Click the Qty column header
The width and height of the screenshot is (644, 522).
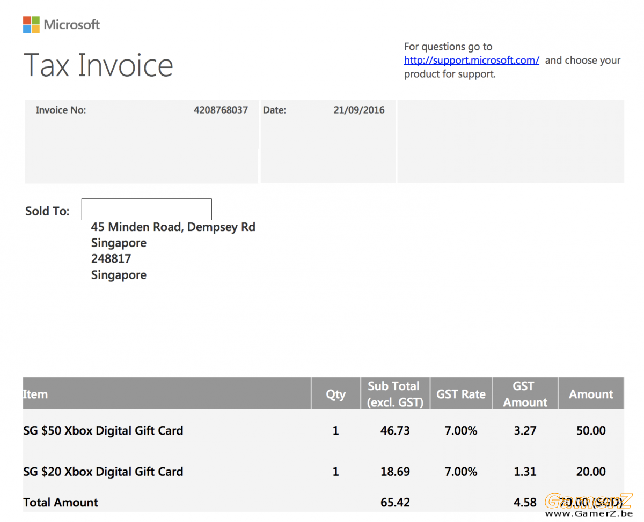336,394
